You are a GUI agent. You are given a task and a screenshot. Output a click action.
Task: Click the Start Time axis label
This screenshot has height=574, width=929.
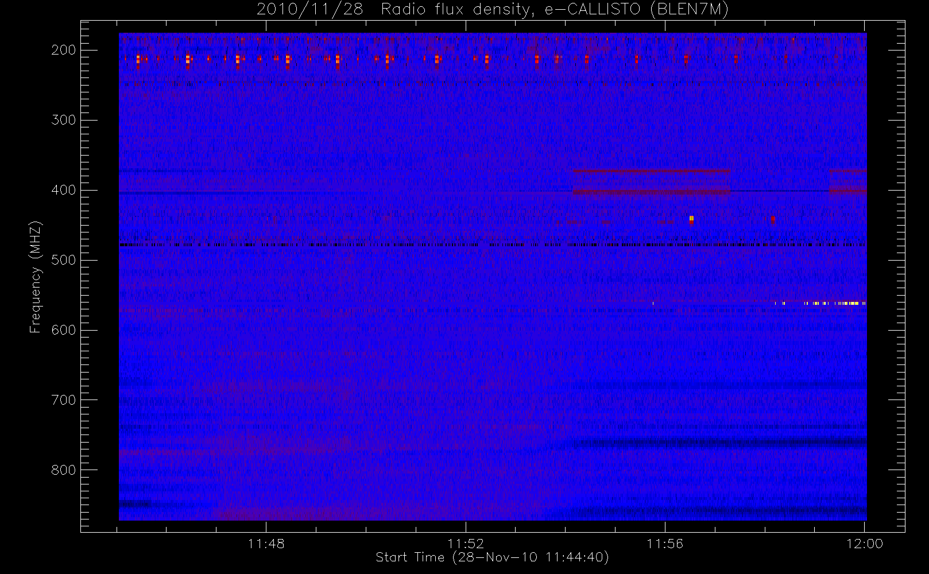click(492, 557)
